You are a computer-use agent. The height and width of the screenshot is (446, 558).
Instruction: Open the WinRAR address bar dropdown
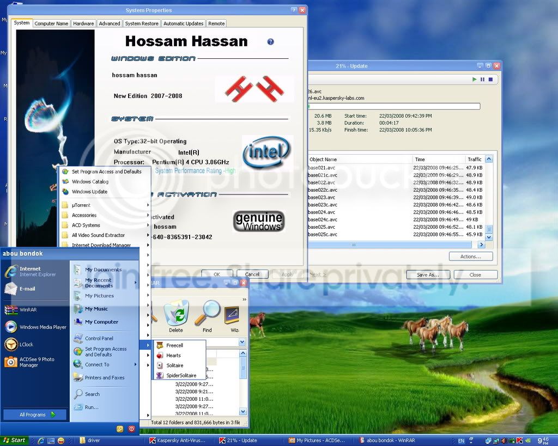pos(242,342)
